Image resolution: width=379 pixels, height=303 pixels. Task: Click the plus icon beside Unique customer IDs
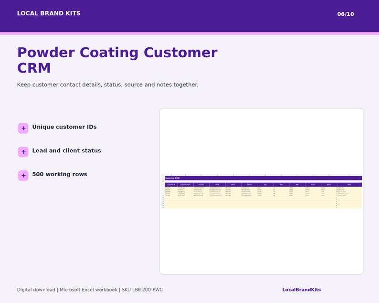pyautogui.click(x=23, y=128)
